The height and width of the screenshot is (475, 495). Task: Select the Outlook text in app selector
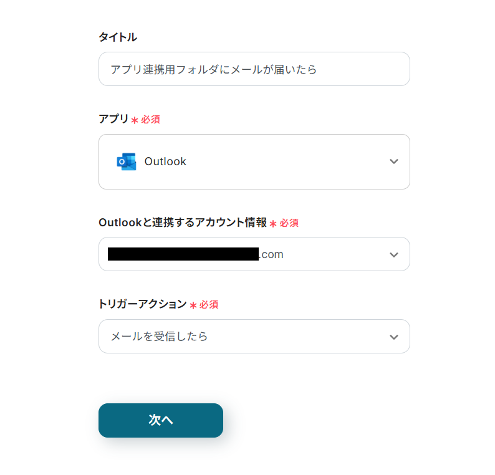coord(165,161)
